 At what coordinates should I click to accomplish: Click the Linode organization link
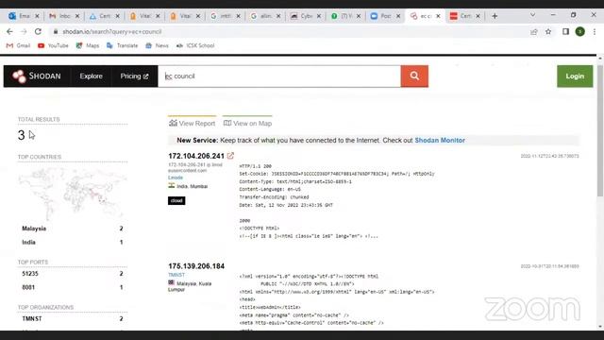click(176, 178)
